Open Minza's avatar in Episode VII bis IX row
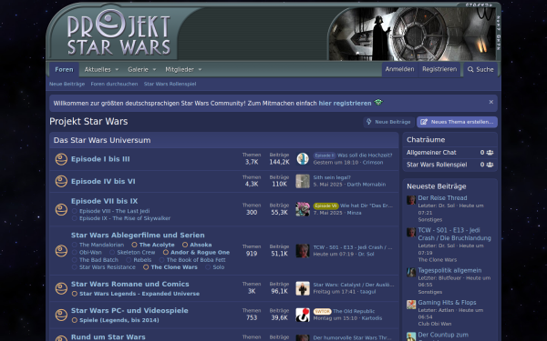 (x=303, y=209)
